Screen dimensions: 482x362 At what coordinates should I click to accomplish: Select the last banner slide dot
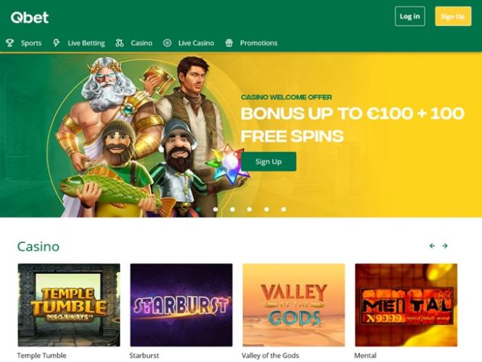tap(284, 209)
